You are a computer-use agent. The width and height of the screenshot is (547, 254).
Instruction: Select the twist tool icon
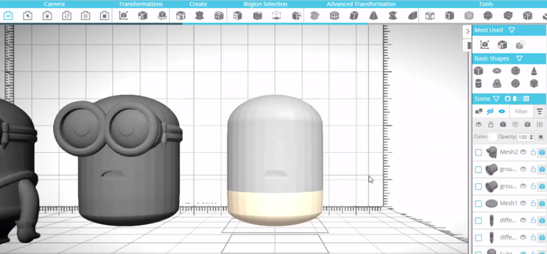coord(393,16)
